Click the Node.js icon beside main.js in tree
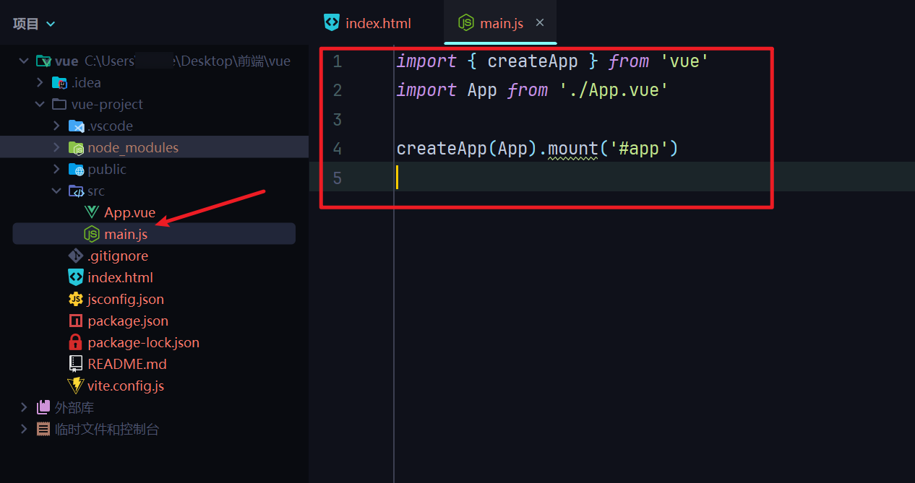 coord(92,234)
